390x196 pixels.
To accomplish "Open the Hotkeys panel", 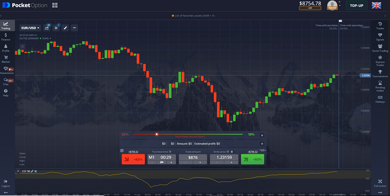I will tap(380, 99).
